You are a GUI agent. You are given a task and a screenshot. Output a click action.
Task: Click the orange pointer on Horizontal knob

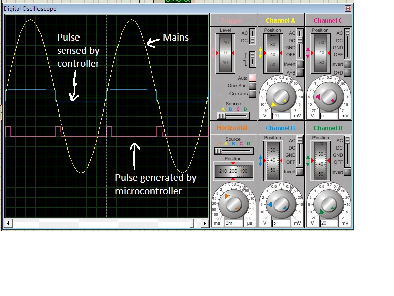point(227,196)
